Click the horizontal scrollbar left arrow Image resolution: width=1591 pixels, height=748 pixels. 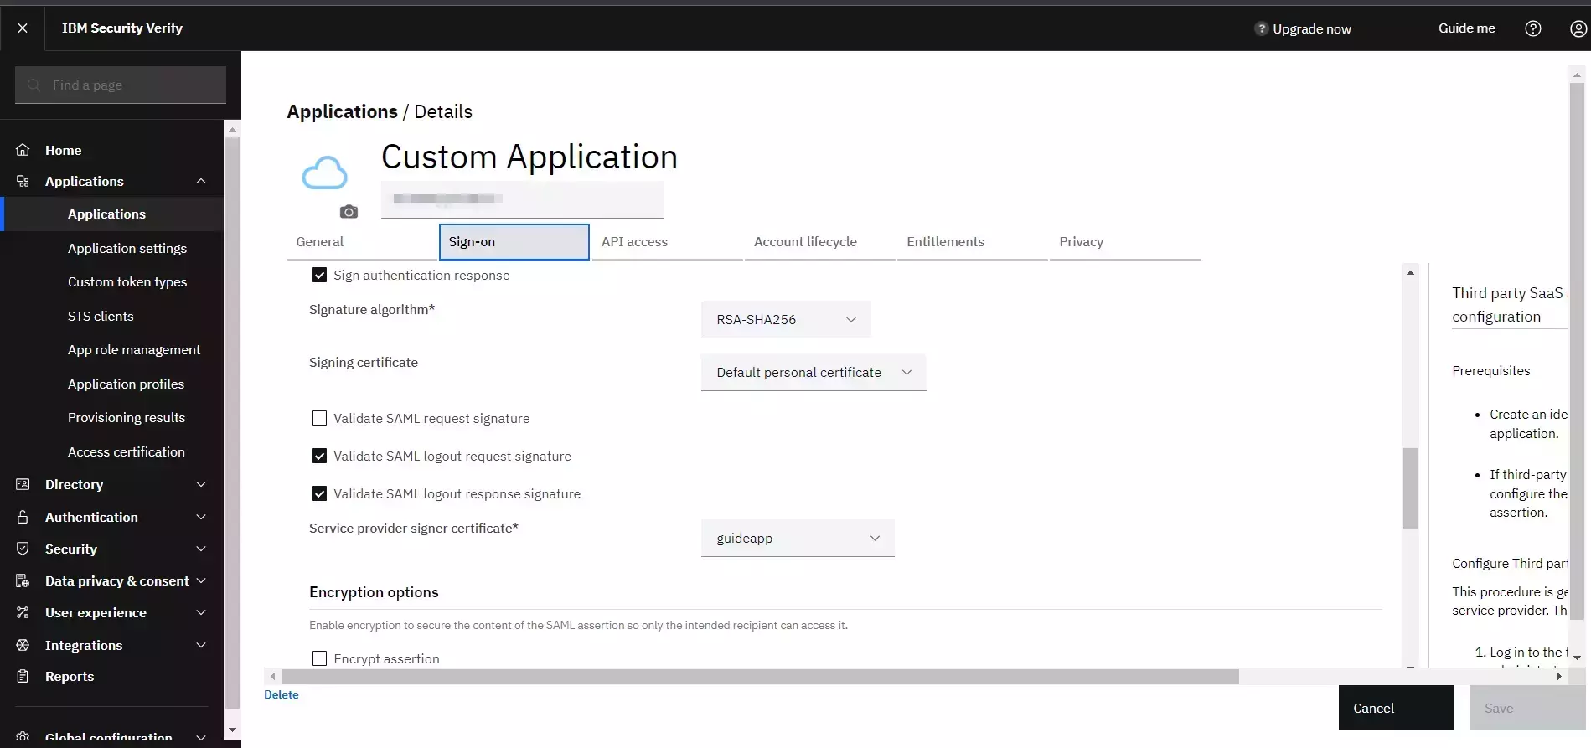tap(272, 676)
